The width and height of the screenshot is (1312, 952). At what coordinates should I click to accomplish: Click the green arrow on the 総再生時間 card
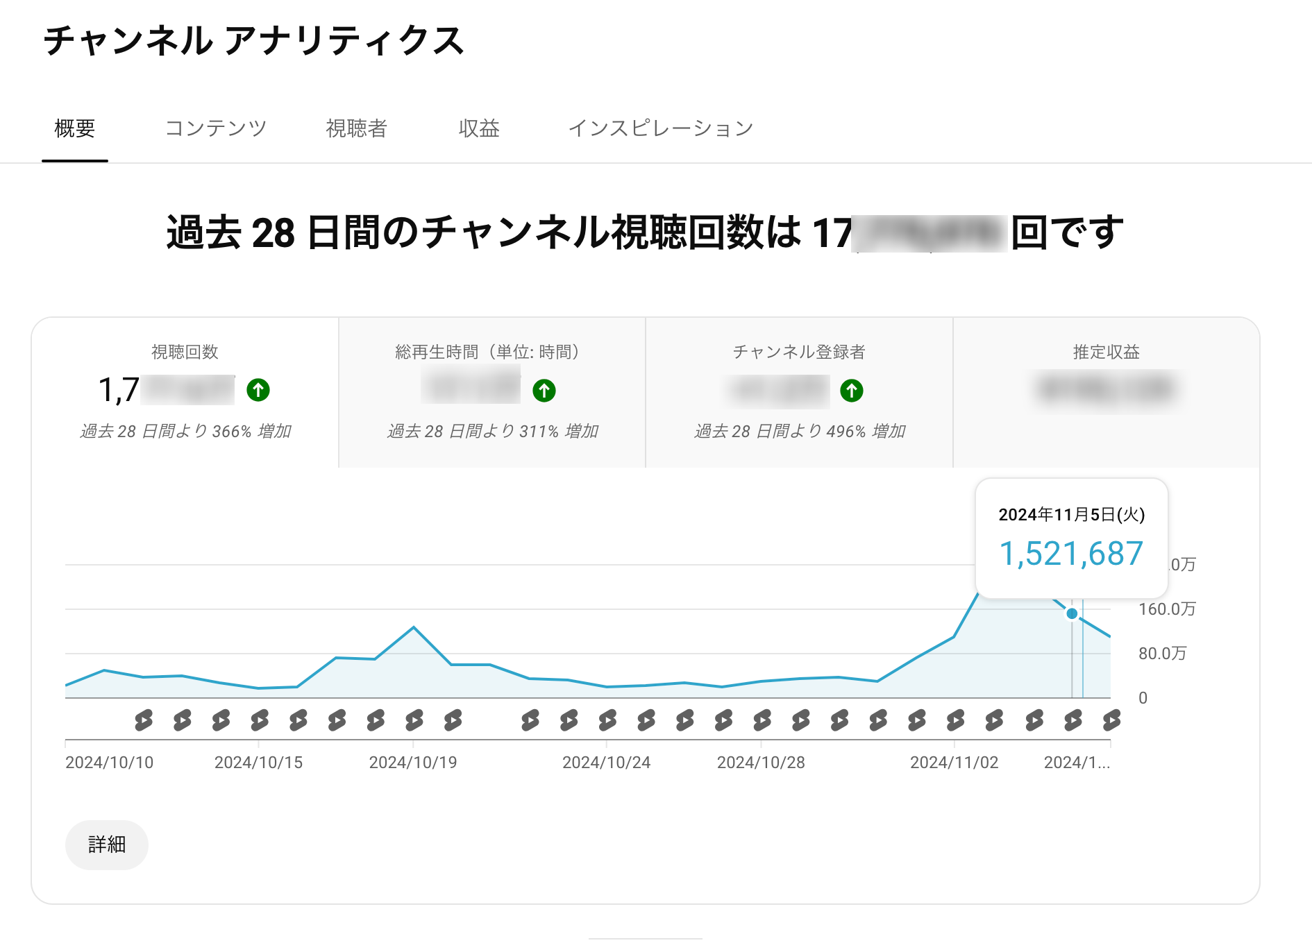point(546,391)
